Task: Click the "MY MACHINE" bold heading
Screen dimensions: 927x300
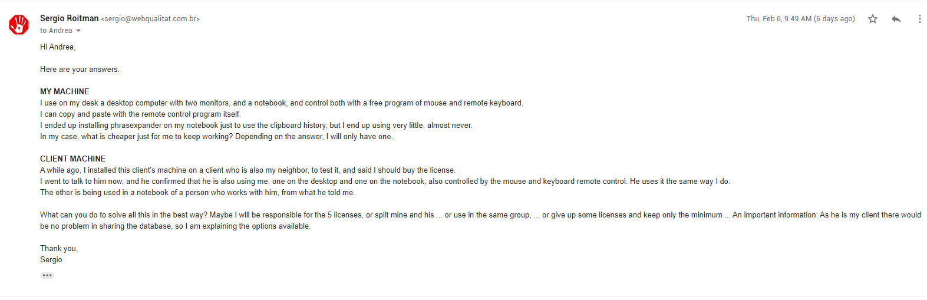Action: point(65,91)
